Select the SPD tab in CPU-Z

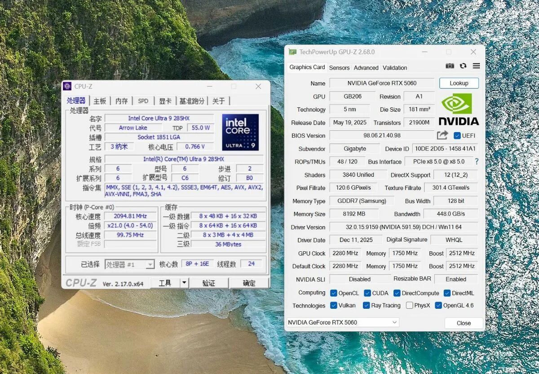[143, 101]
